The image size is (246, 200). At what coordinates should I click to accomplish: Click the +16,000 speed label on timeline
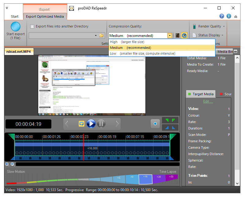pos(92,148)
